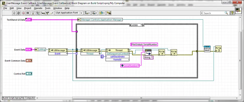Open the Reorder dropdown
Image resolution: width=244 pixels, height=102 pixels.
pyautogui.click(x=102, y=13)
